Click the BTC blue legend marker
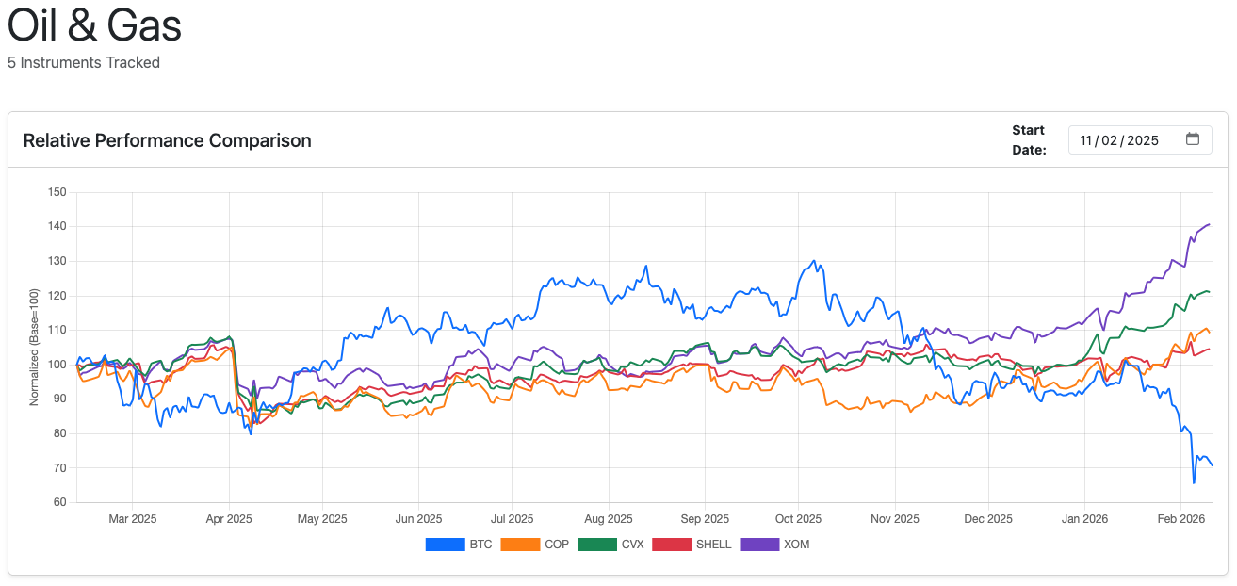This screenshot has width=1237, height=586. point(444,544)
